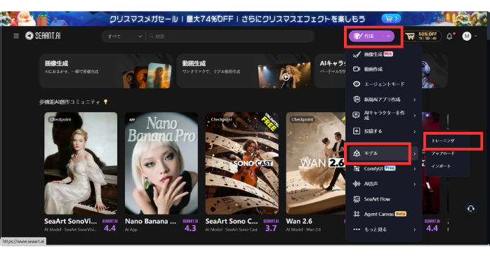Click the lightbulb icon beside community heading
Image resolution: width=490 pixels, height=256 pixels.
(x=105, y=102)
